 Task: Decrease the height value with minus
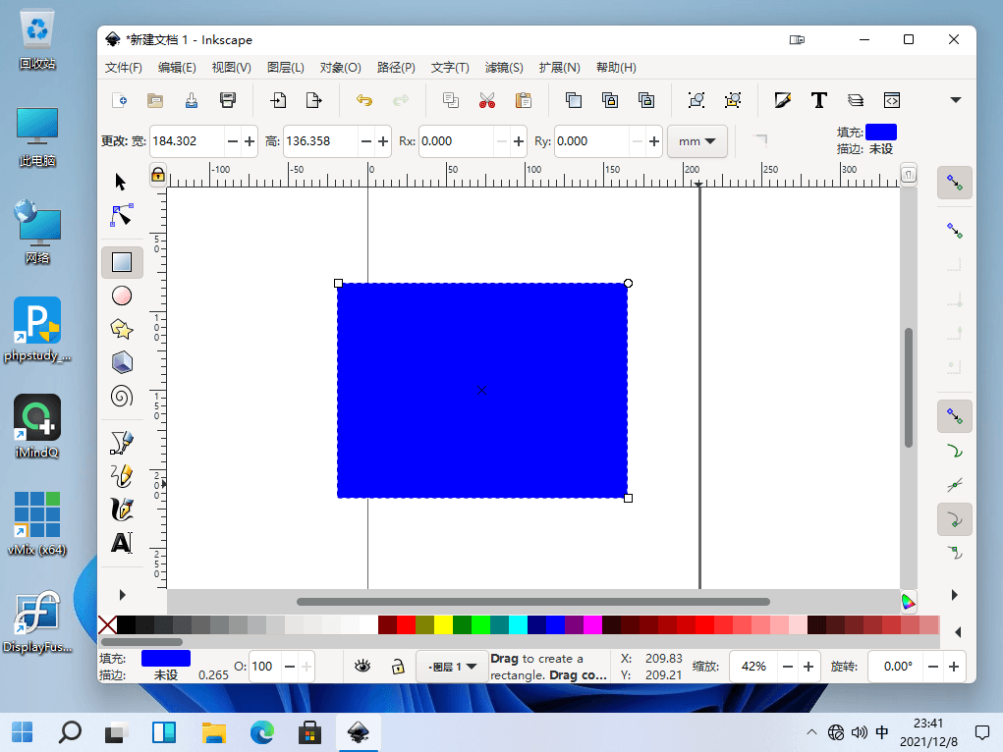(365, 141)
